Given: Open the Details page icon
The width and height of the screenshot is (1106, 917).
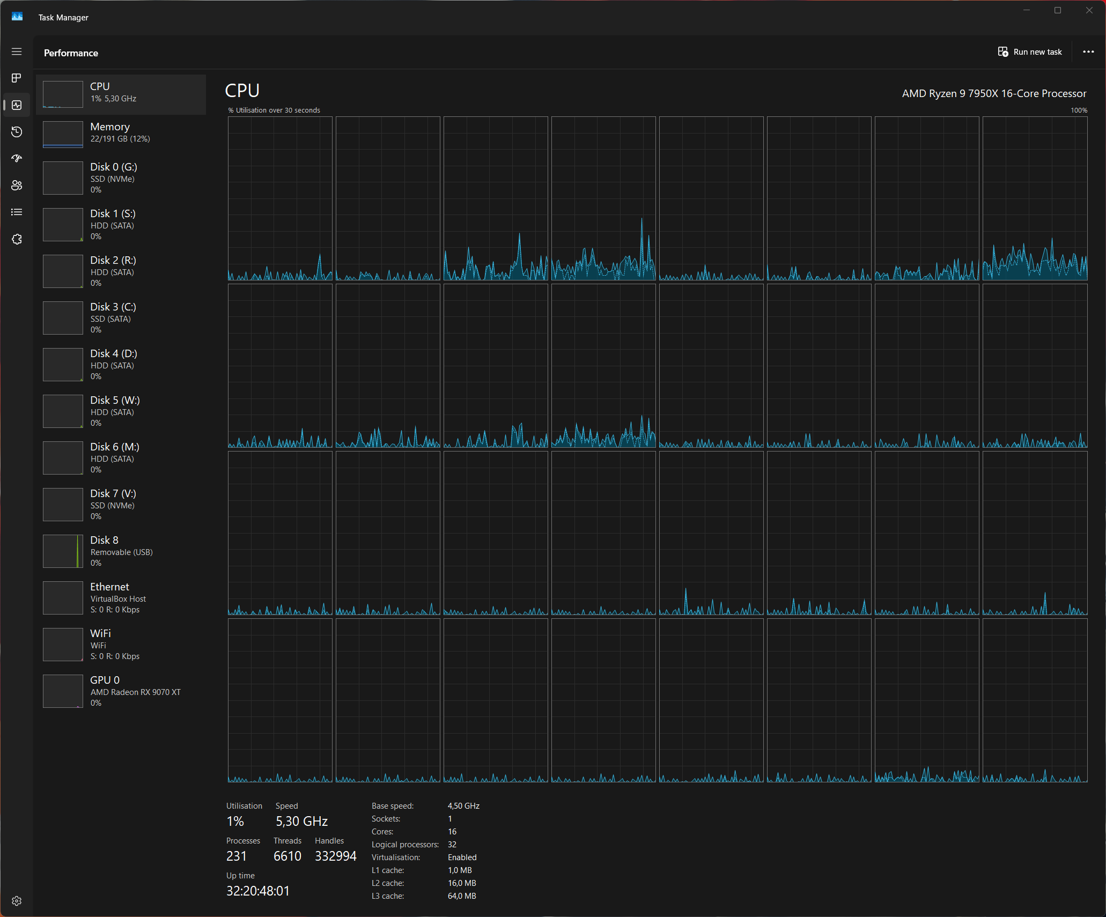Looking at the screenshot, I should point(17,212).
